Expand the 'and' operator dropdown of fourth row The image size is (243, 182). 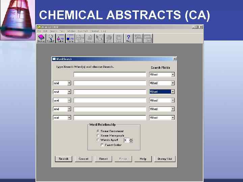pyautogui.click(x=69, y=100)
